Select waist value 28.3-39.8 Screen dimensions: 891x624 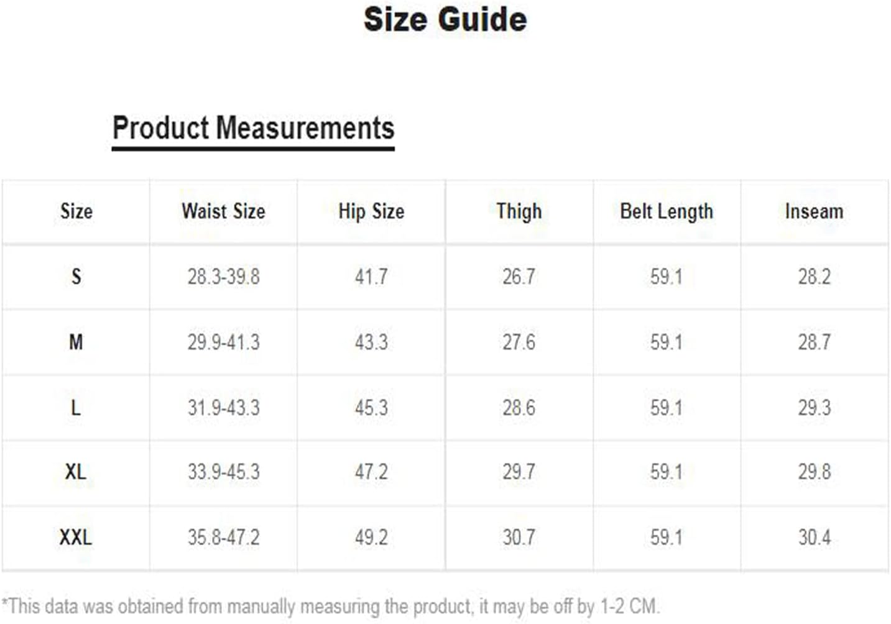click(x=223, y=277)
